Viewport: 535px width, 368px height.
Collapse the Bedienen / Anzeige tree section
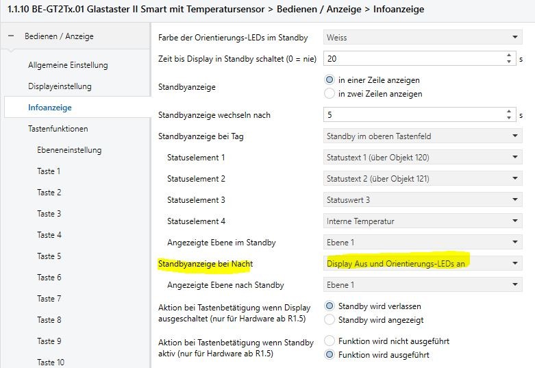(11, 36)
